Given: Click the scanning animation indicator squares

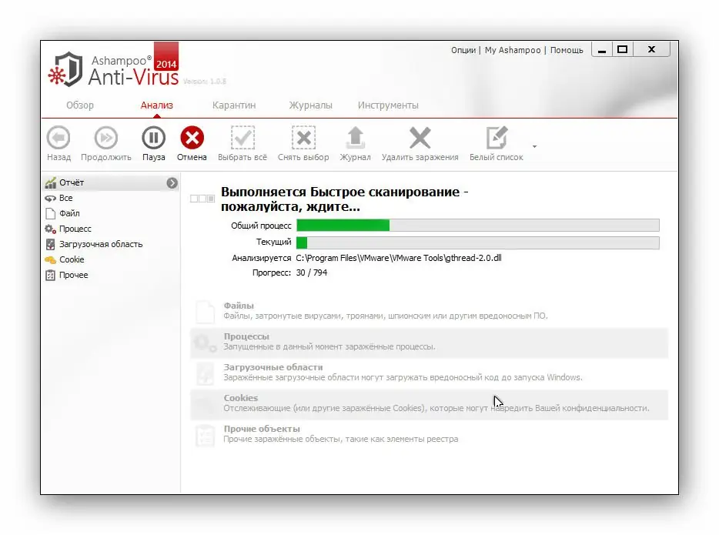Looking at the screenshot, I should (202, 199).
